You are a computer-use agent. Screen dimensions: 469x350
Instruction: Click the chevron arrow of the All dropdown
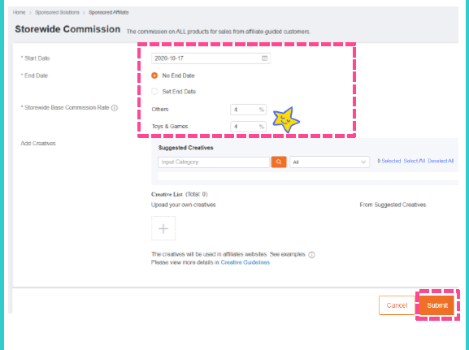[x=363, y=162]
